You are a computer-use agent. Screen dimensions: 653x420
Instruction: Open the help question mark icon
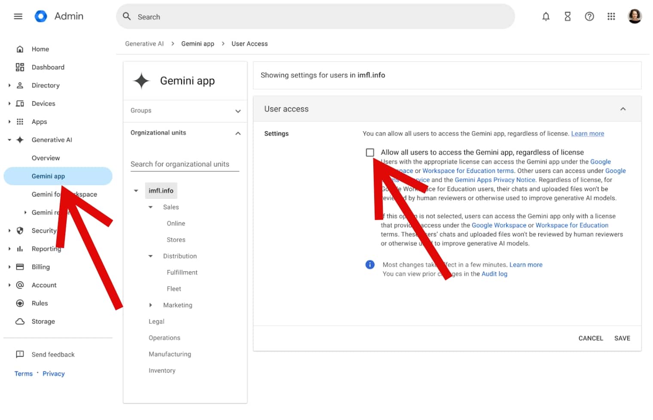coord(589,16)
